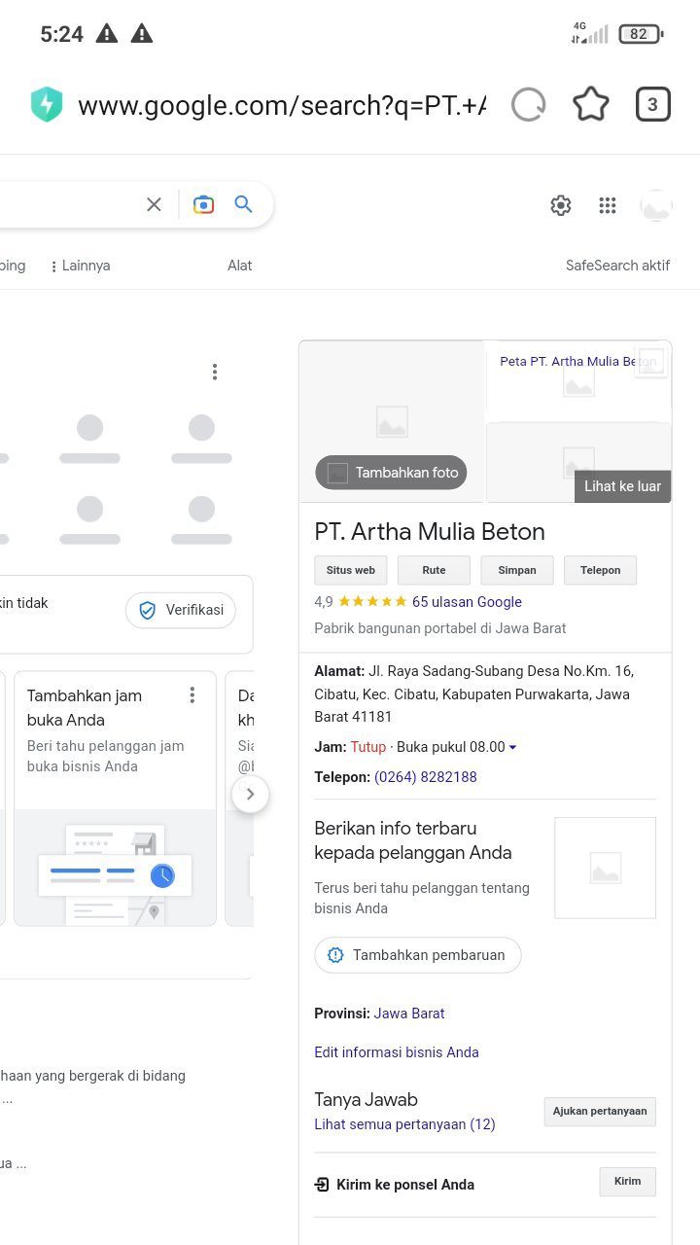
Task: Select the Alat tools tab
Action: tap(240, 266)
